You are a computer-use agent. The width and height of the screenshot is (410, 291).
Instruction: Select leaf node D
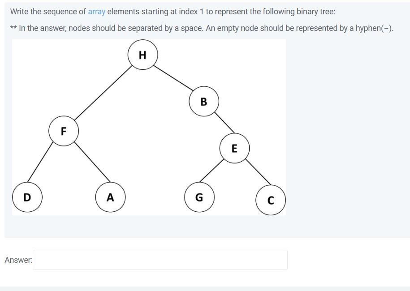27,197
